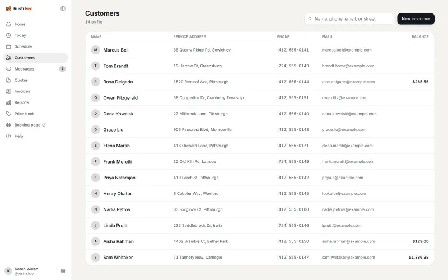Viewport: 448px width, 280px height.
Task: Click Karen Walsh's K avatar
Action: click(8, 271)
